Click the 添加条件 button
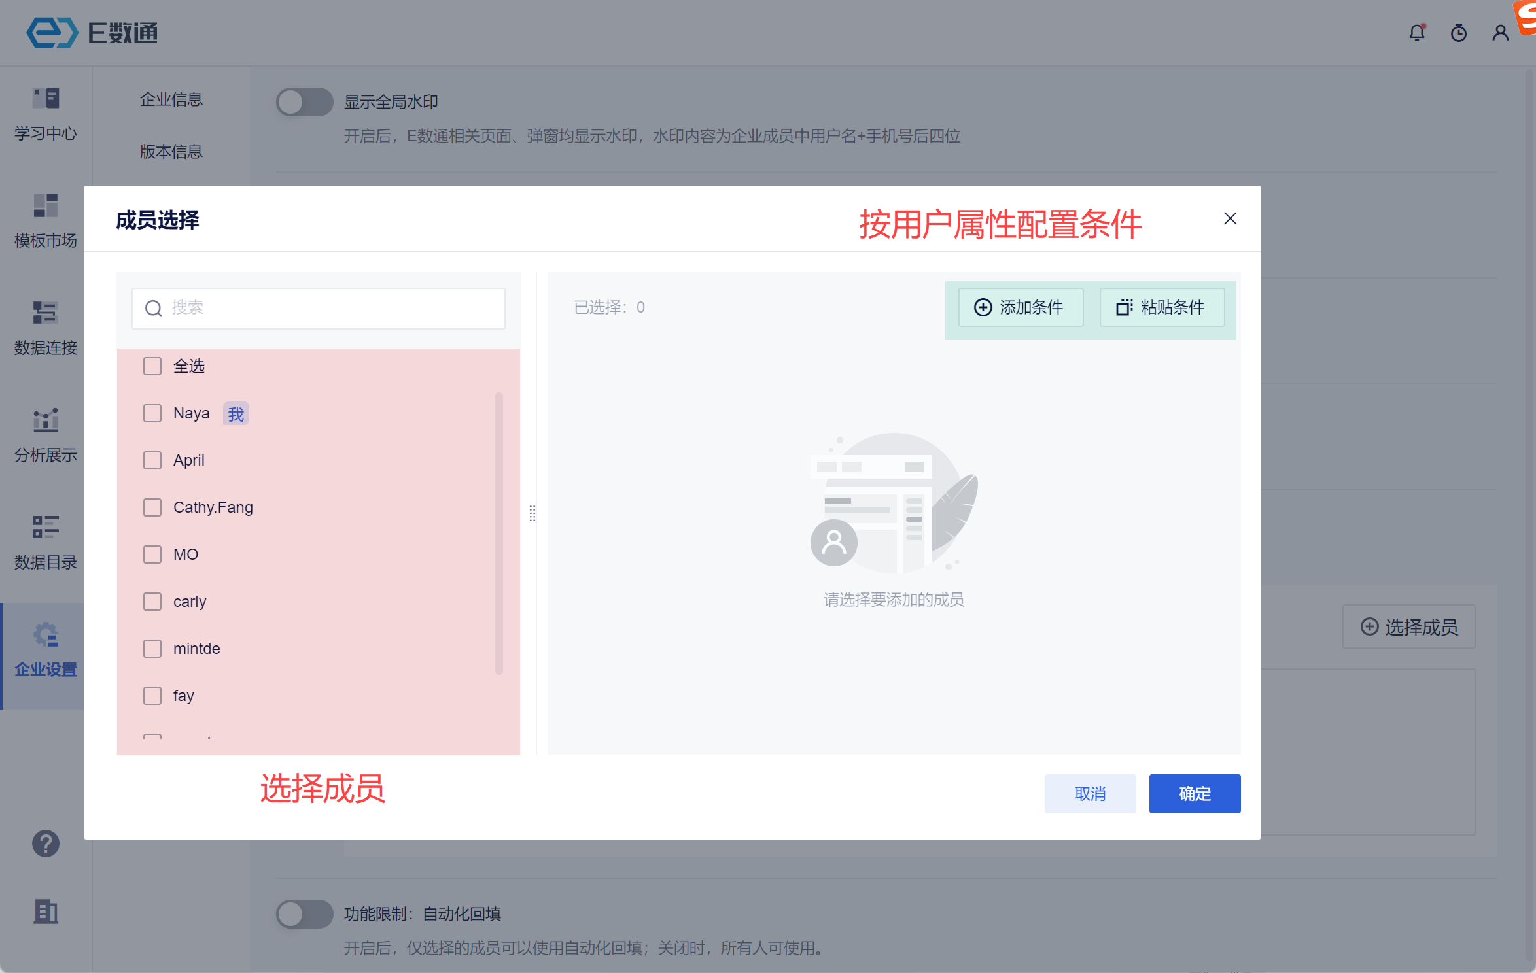The width and height of the screenshot is (1536, 973). (x=1021, y=307)
